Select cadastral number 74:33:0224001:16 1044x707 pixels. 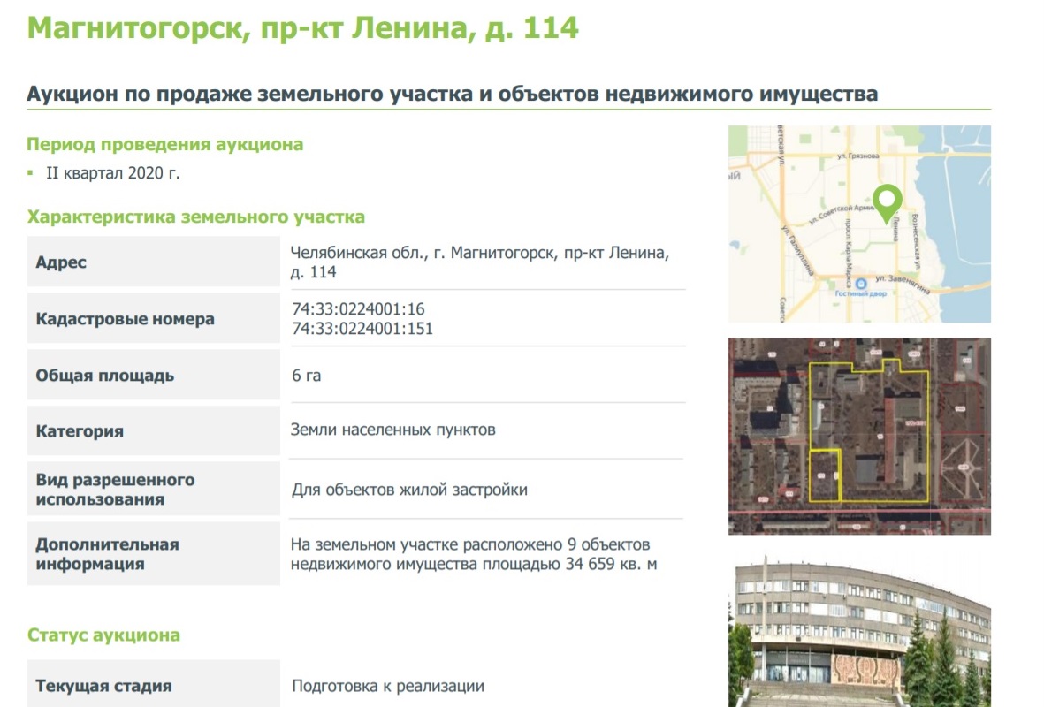click(x=358, y=309)
